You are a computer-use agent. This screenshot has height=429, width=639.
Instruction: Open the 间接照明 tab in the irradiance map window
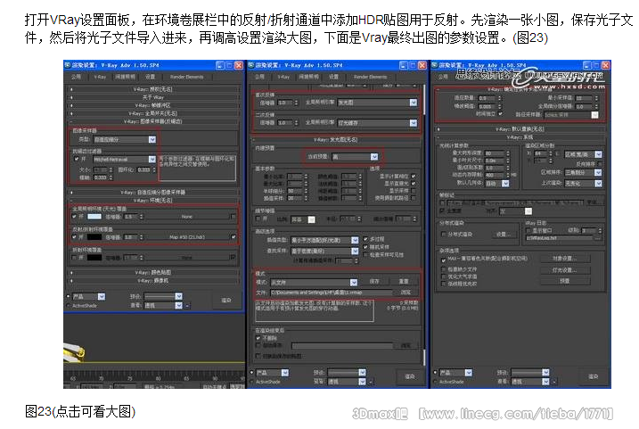coord(308,77)
